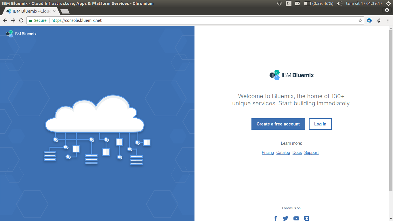This screenshot has height=221, width=393.
Task: Click the centered IBM Bluemix logo
Action: (291, 75)
